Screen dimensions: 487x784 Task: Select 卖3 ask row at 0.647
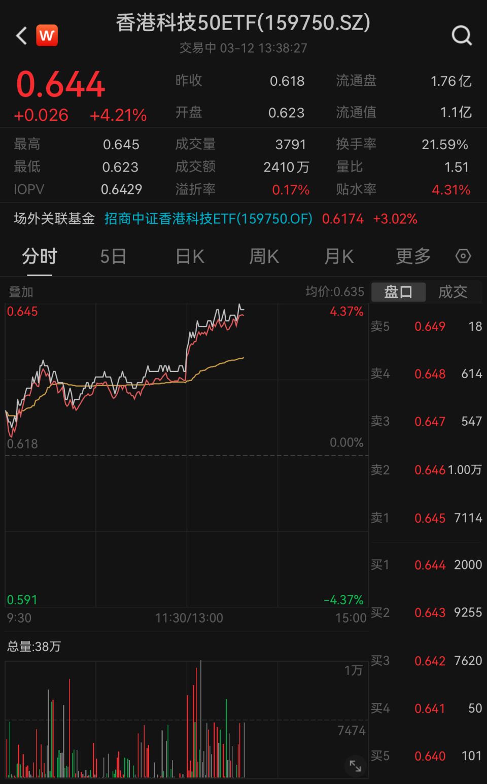pos(427,422)
